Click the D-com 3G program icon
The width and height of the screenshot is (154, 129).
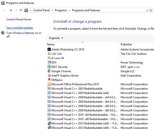[x=49, y=58]
